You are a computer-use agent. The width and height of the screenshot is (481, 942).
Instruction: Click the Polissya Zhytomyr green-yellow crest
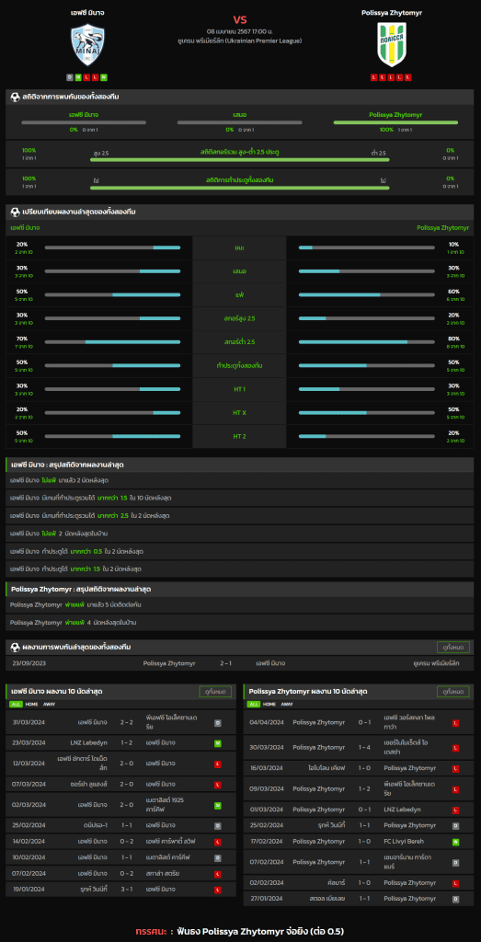coord(391,44)
